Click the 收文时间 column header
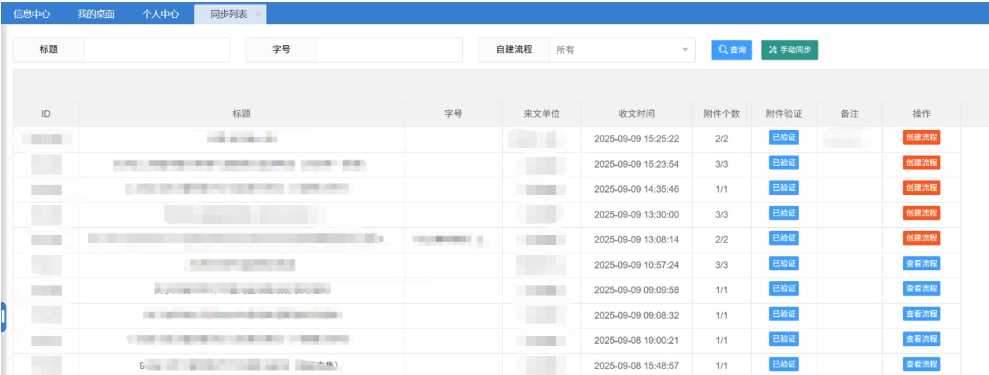This screenshot has width=989, height=375. tap(636, 114)
